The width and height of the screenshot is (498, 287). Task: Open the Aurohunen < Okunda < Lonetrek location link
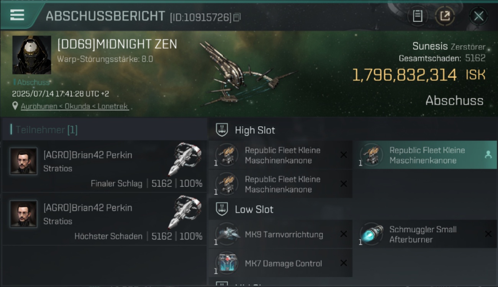click(x=75, y=106)
